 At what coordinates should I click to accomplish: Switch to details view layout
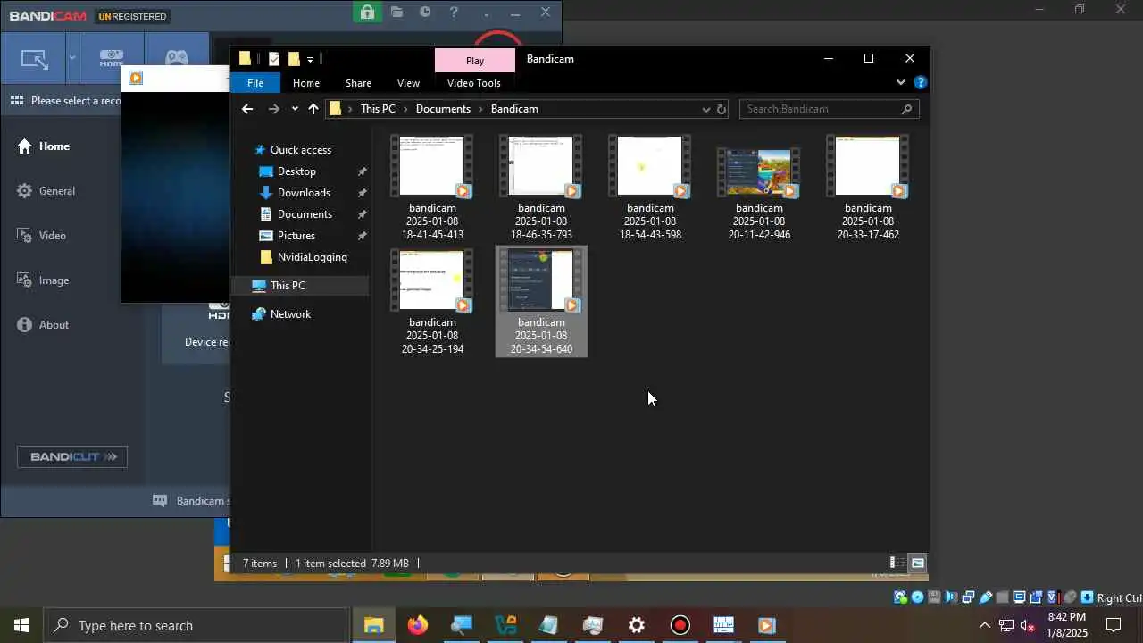pyautogui.click(x=896, y=563)
